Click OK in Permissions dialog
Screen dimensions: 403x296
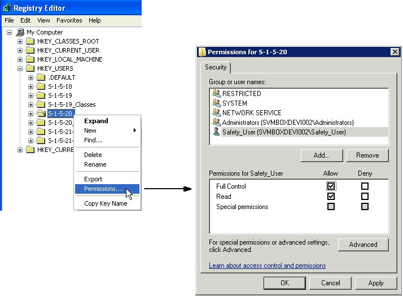[x=284, y=283]
